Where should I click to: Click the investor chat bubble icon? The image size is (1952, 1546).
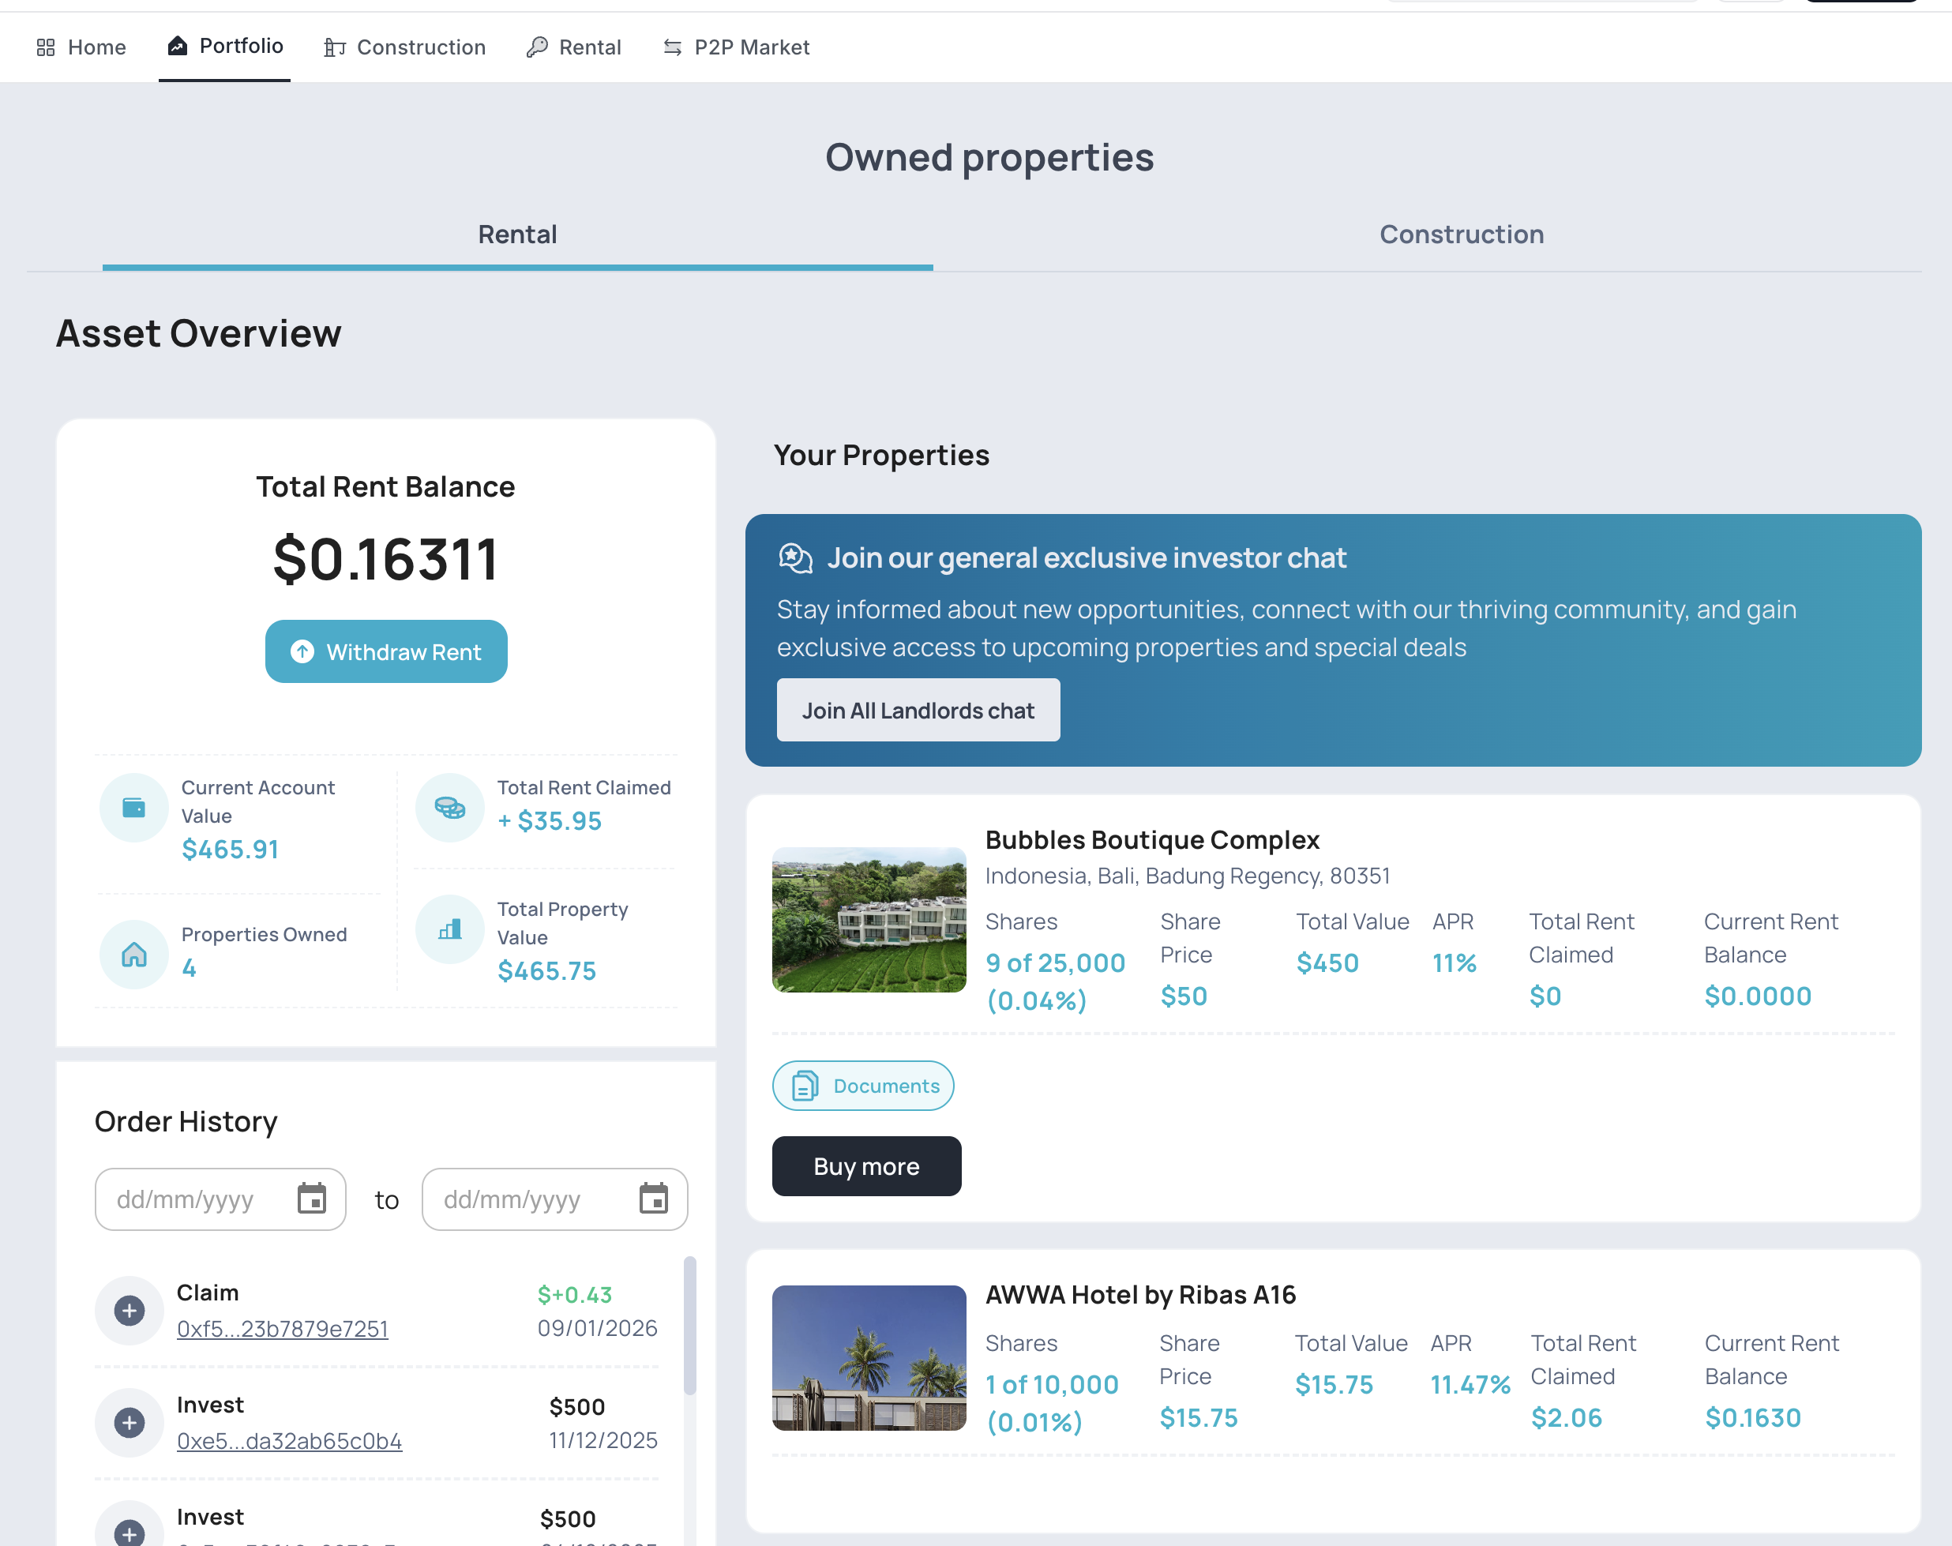coord(795,557)
